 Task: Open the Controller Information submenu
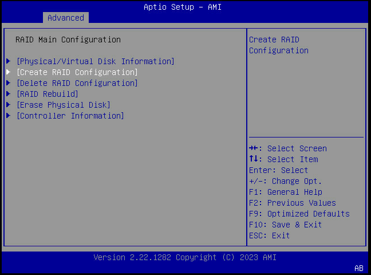70,116
